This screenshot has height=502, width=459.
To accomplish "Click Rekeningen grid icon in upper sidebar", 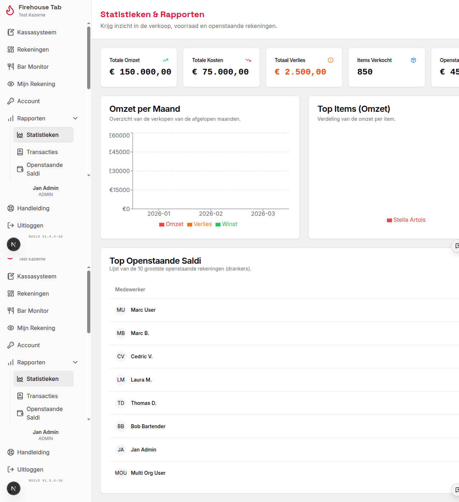I will point(11,49).
